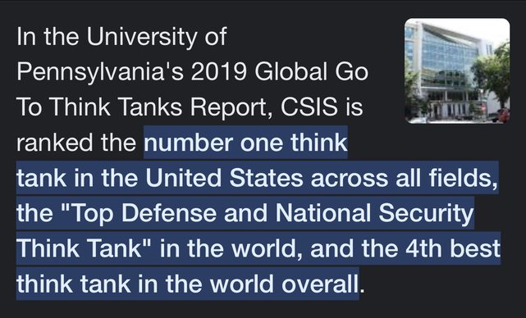Click the highlighted word "overall"
Image resolution: width=526 pixels, height=318 pixels.
click(320, 284)
